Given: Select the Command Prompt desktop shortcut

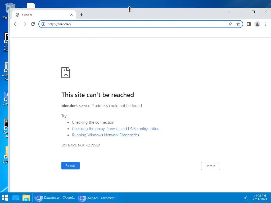Looking at the screenshot, I should pos(6,129).
